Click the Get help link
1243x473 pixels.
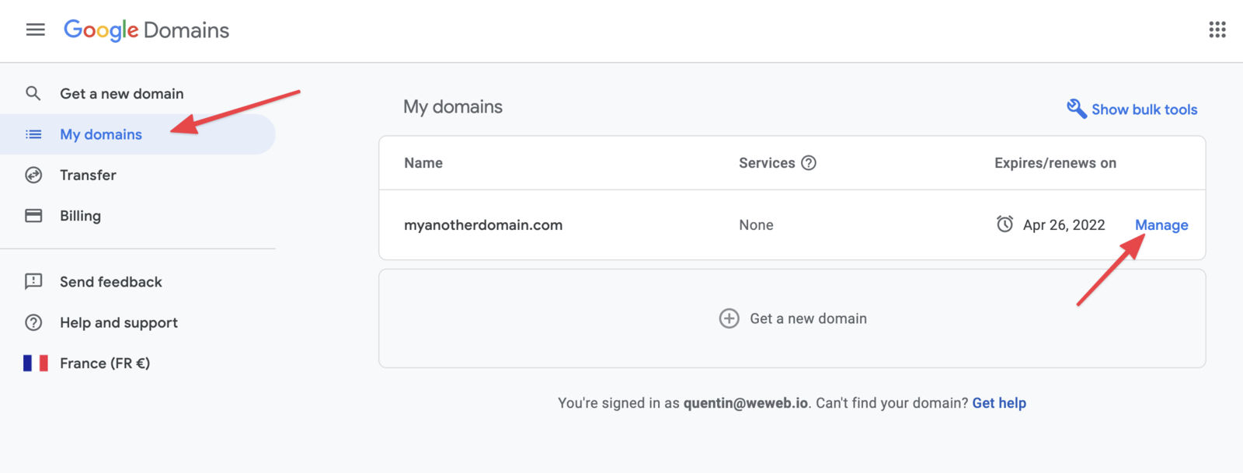[x=999, y=403]
